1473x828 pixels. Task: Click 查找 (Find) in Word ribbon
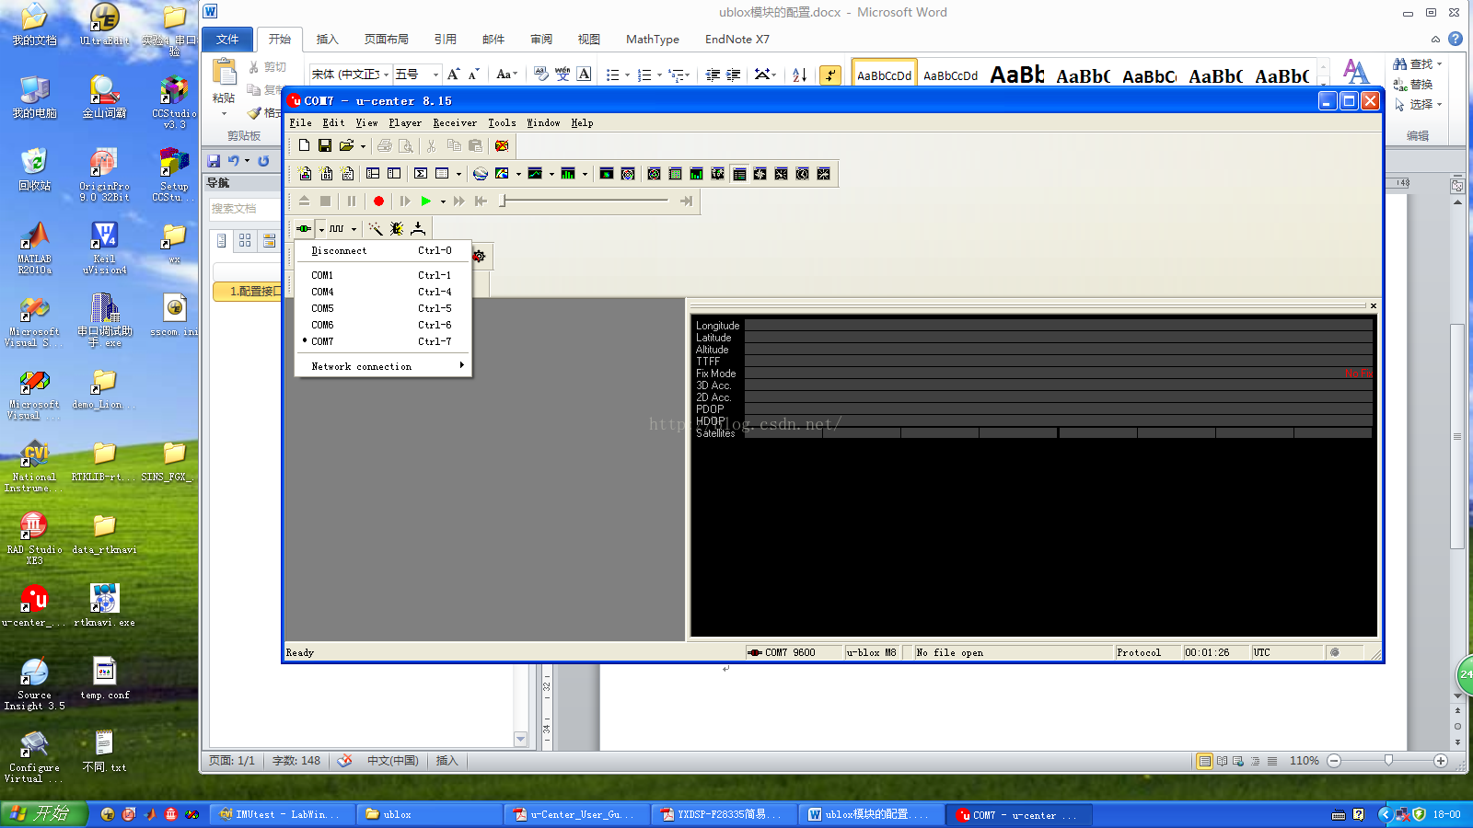point(1417,63)
